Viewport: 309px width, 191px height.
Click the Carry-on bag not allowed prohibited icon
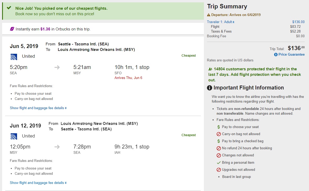[219, 134]
